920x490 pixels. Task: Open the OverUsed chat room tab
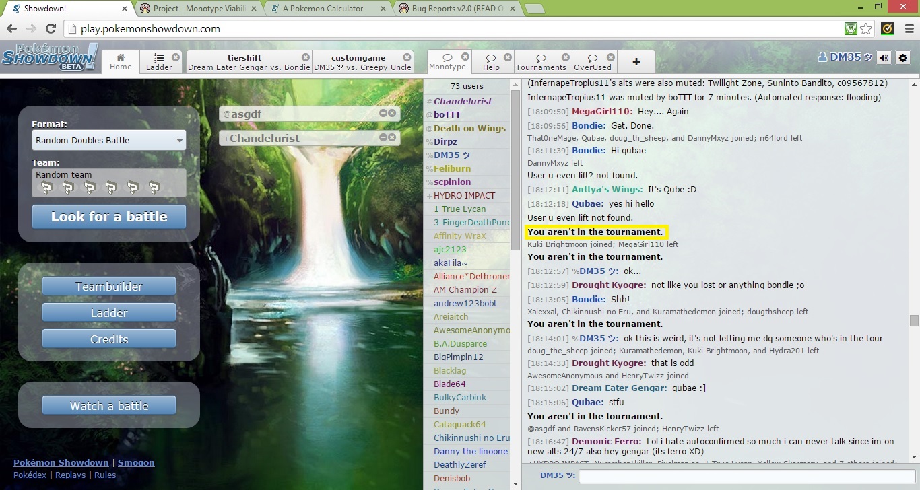coord(593,61)
